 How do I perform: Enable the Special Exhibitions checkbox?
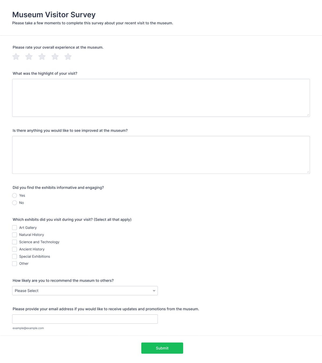(14, 256)
